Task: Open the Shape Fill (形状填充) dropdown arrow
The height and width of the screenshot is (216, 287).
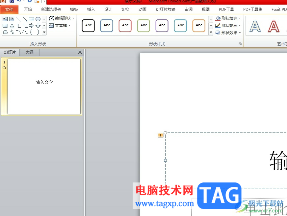Action: (240, 18)
